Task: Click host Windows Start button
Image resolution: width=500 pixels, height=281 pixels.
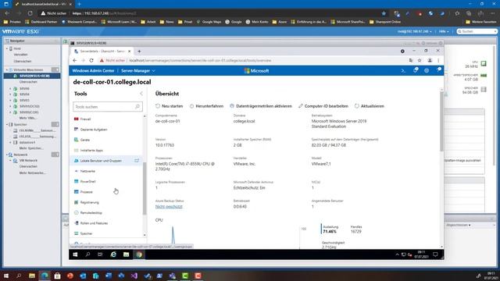Action: tap(6, 276)
